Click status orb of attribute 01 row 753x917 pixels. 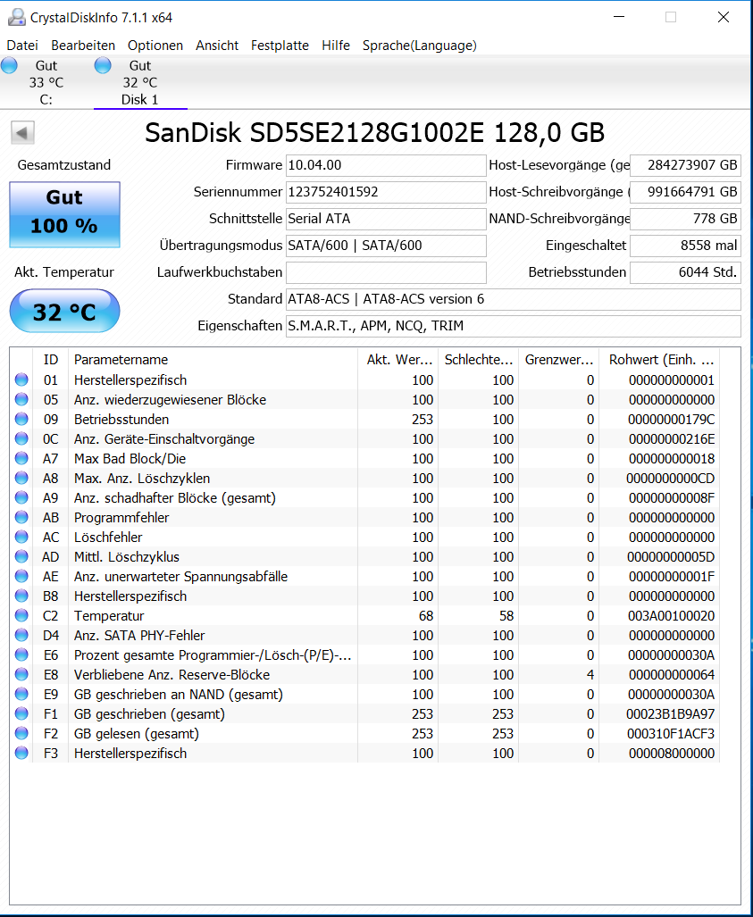point(21,380)
